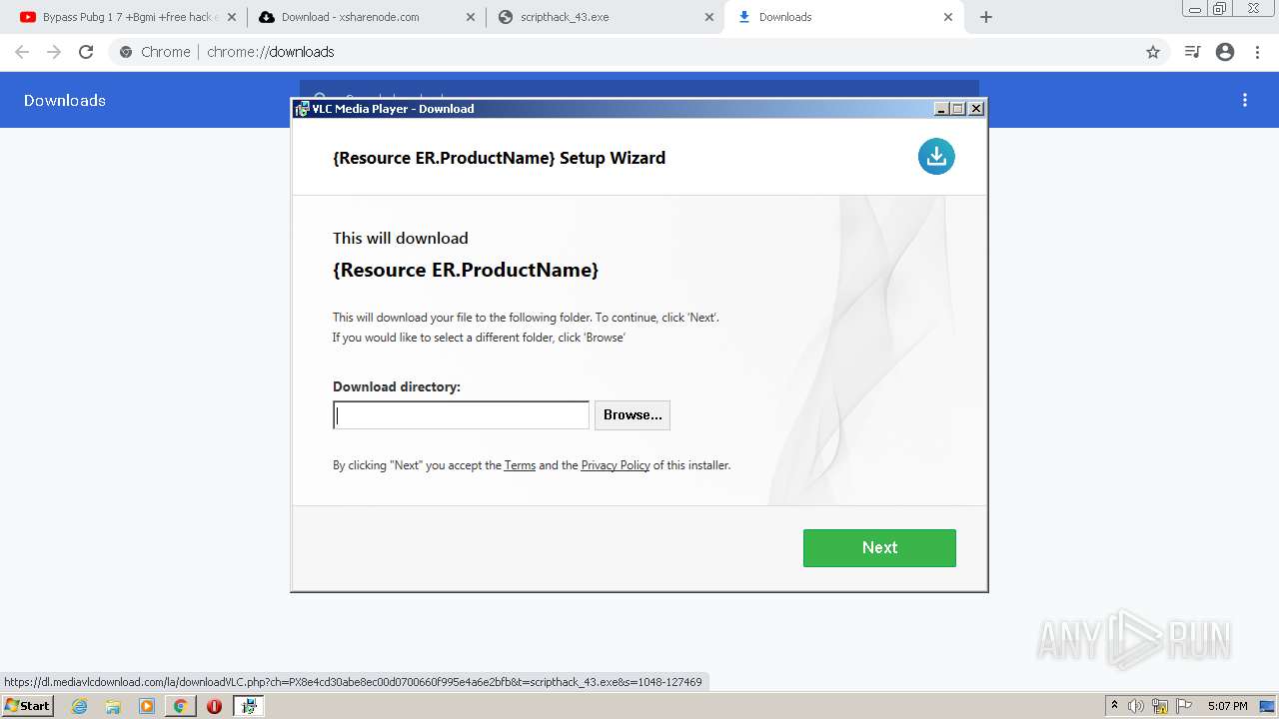Close the scripthack_43.exe tab
The height and width of the screenshot is (719, 1279).
(x=709, y=17)
